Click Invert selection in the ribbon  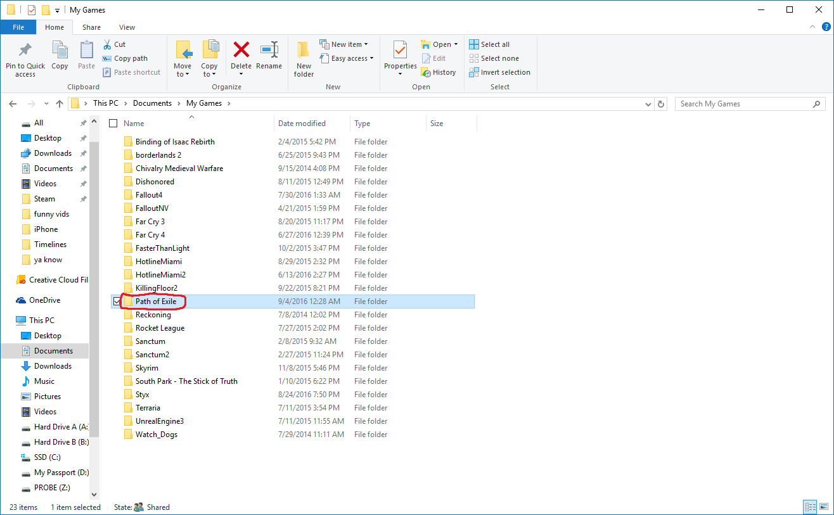[x=499, y=72]
